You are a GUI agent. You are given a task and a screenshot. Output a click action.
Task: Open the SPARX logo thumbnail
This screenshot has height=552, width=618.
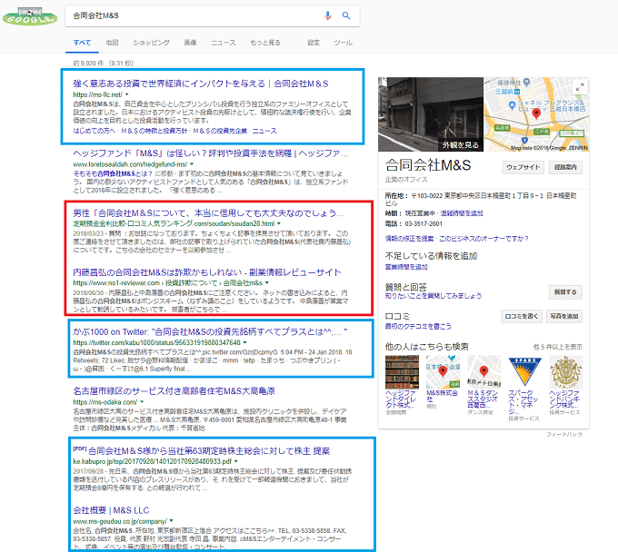tap(525, 372)
